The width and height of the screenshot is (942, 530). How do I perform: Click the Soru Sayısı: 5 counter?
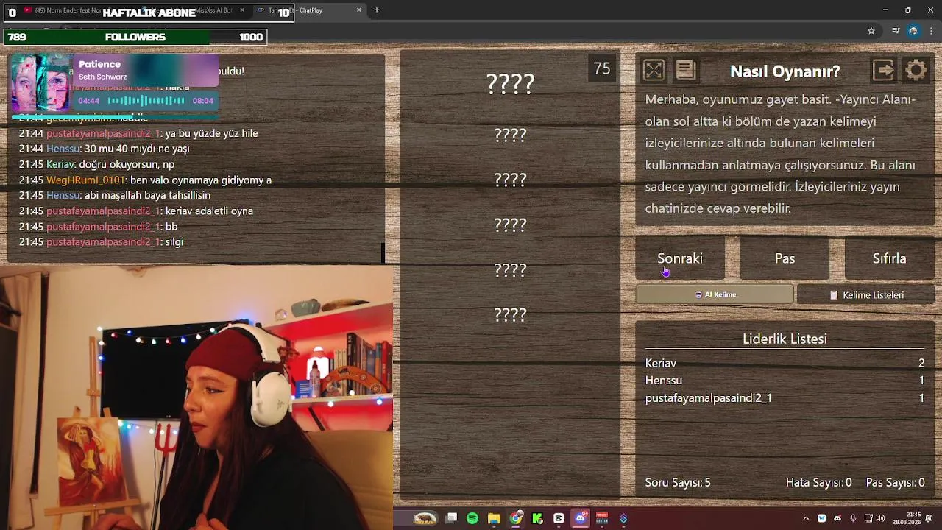click(678, 483)
